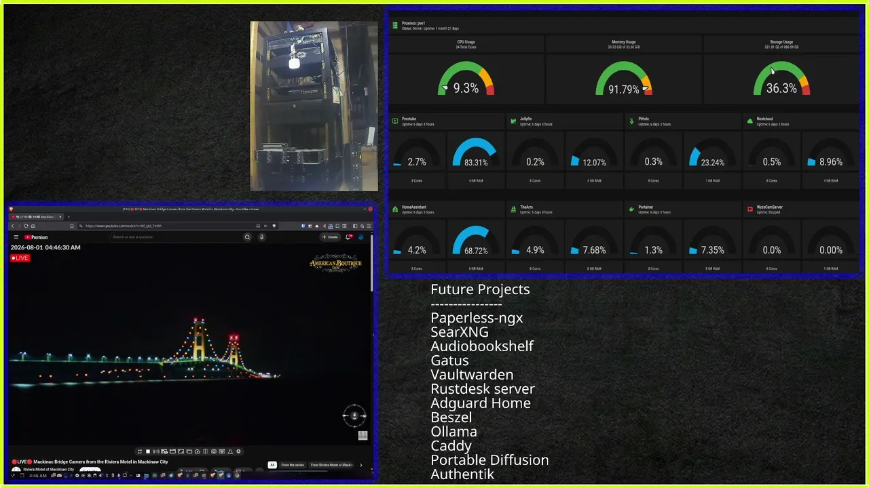
Task: Click the YouTube Premium logo
Action: tap(36, 237)
